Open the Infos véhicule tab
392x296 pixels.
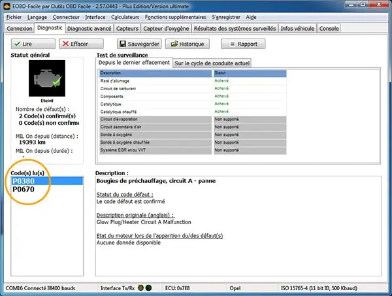click(297, 29)
